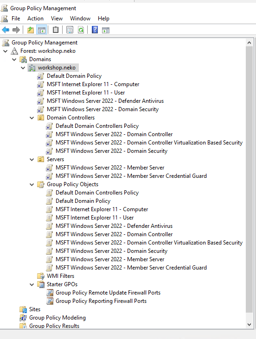Click the Forward arrow in the toolbar

click(x=16, y=30)
